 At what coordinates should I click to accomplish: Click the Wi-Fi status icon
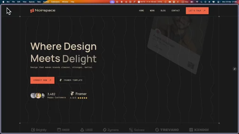tap(197, 2)
